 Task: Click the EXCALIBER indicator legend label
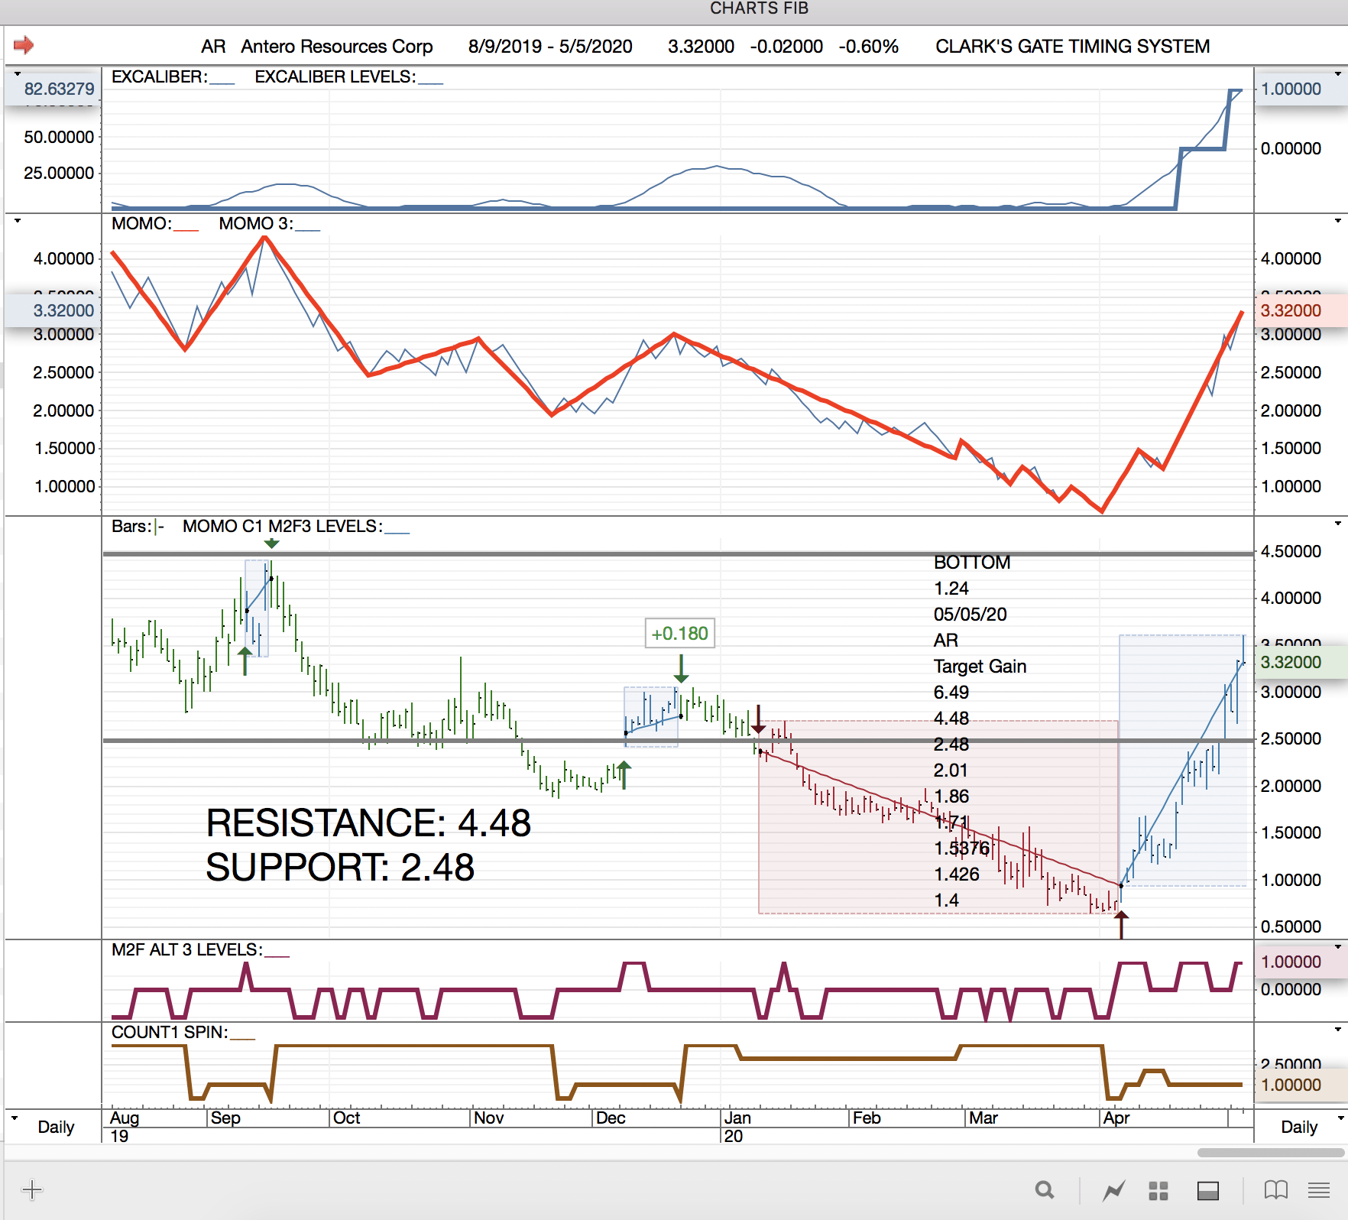tap(159, 77)
